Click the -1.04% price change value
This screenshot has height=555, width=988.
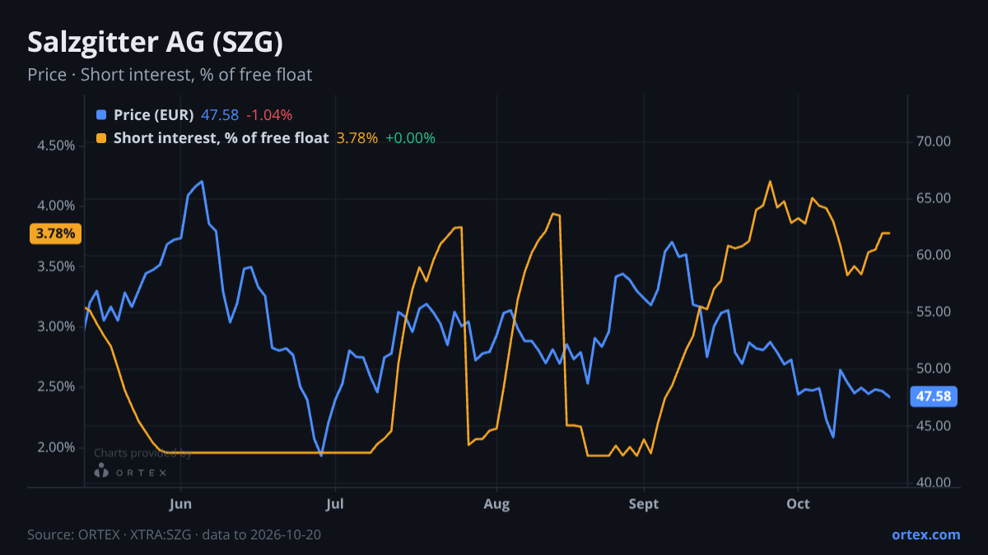pos(269,115)
